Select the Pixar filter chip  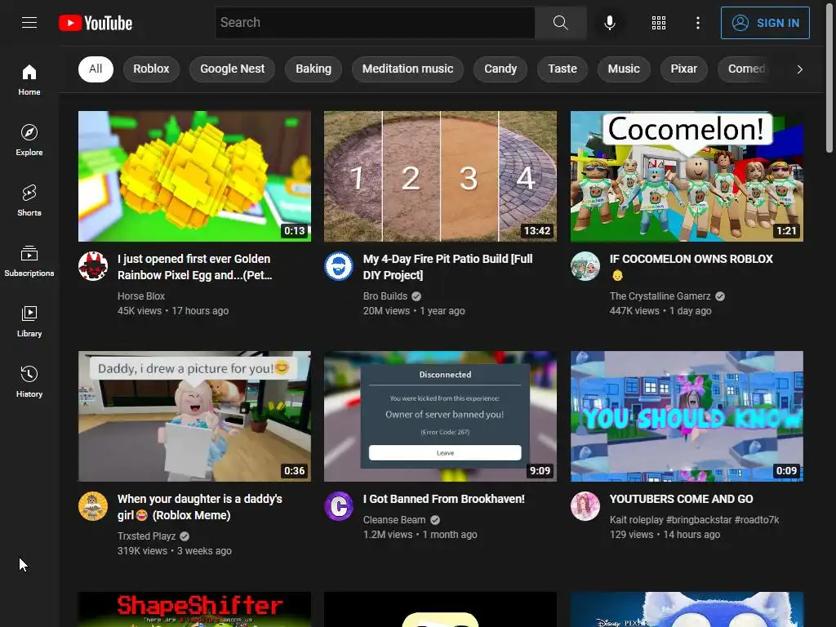(683, 69)
